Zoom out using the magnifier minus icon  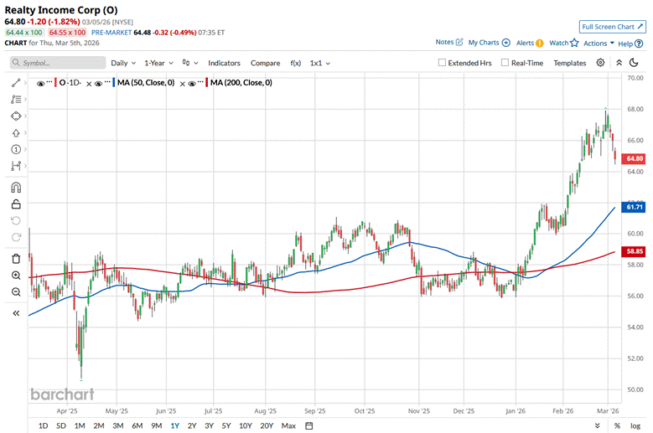click(x=16, y=292)
